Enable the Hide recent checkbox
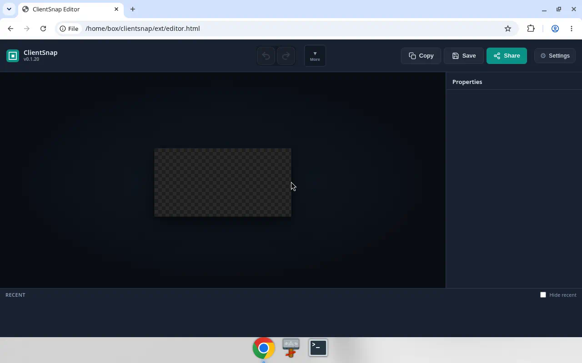The width and height of the screenshot is (582, 363). click(543, 295)
